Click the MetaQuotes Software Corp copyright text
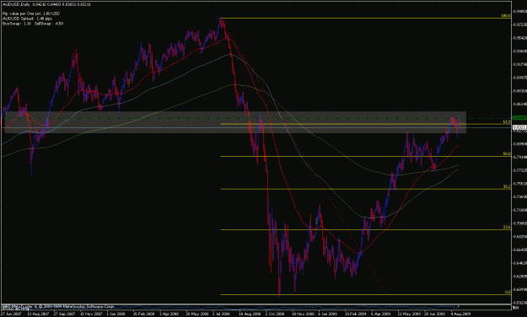 58,307
